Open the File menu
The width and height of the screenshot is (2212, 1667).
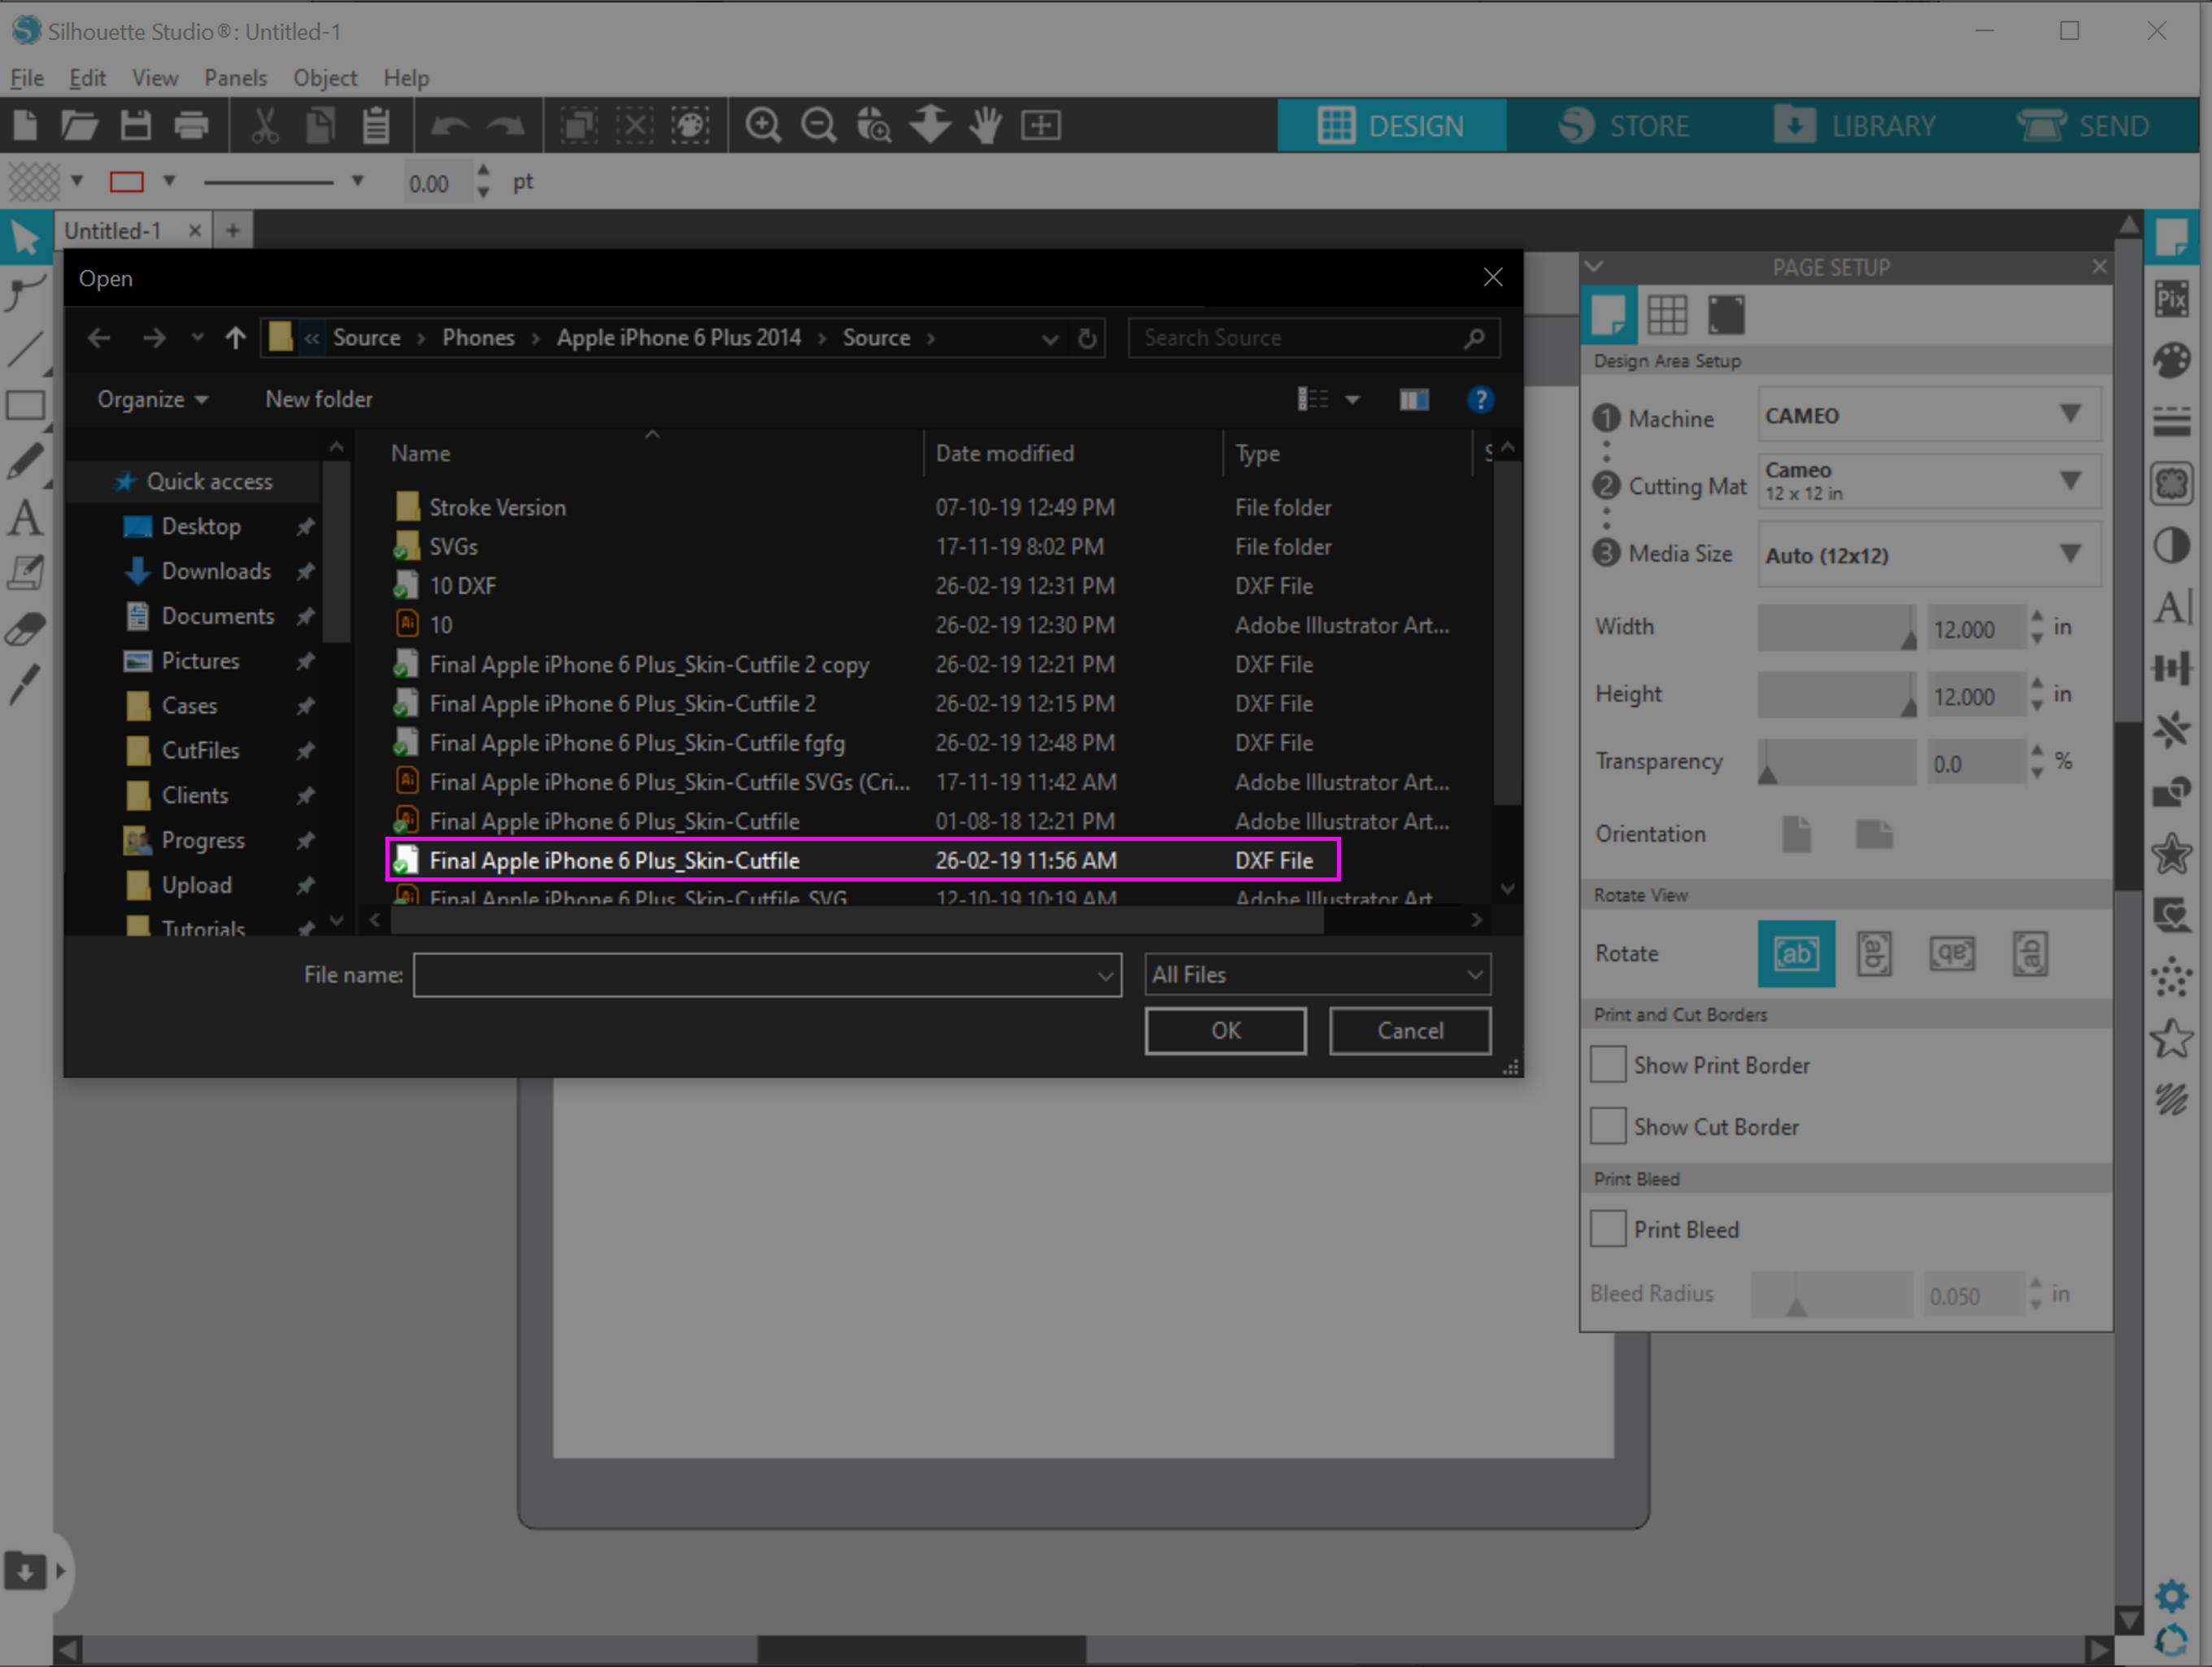[x=26, y=78]
